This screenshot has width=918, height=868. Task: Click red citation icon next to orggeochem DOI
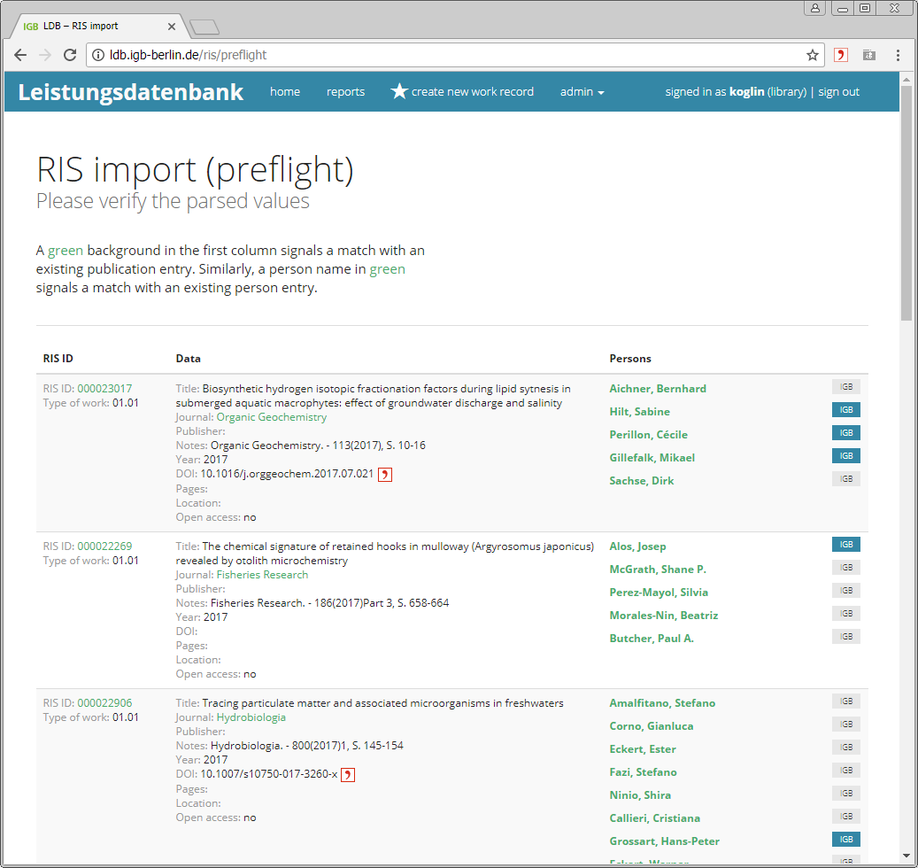tap(385, 475)
